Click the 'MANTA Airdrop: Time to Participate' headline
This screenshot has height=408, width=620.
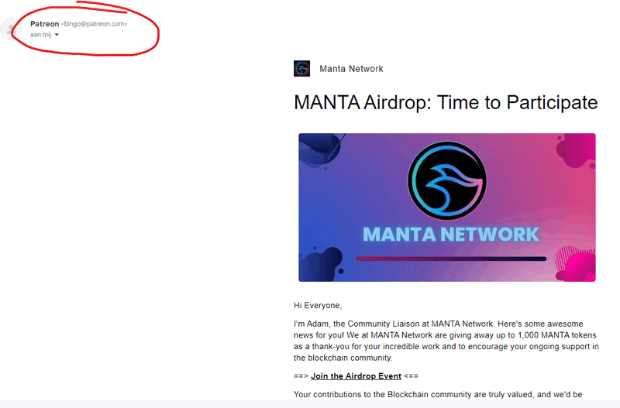click(446, 103)
